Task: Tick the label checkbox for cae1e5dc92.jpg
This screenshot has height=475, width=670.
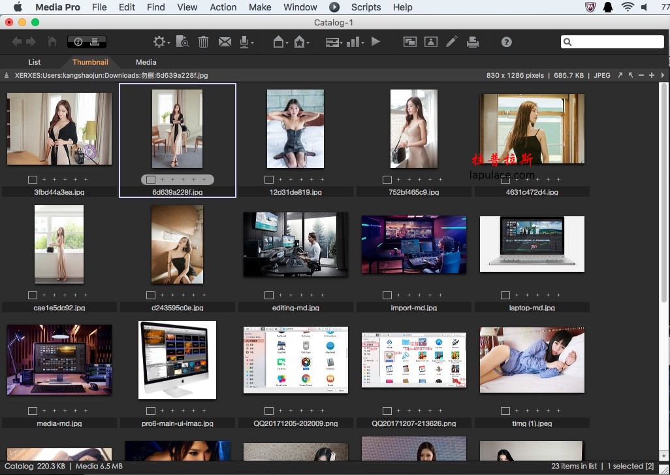Action: (x=33, y=295)
